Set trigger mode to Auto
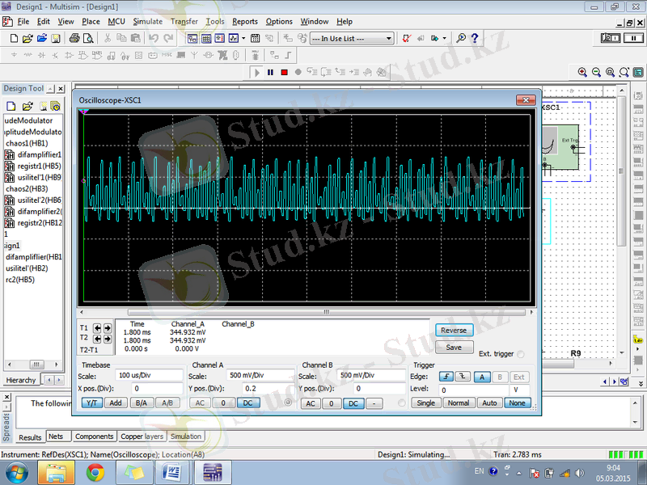The image size is (647, 485). 489,403
